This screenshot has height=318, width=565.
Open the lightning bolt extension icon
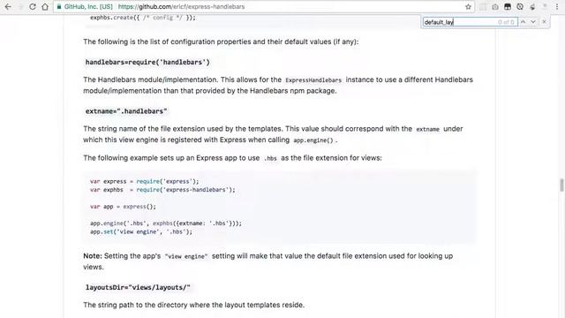pyautogui.click(x=532, y=7)
